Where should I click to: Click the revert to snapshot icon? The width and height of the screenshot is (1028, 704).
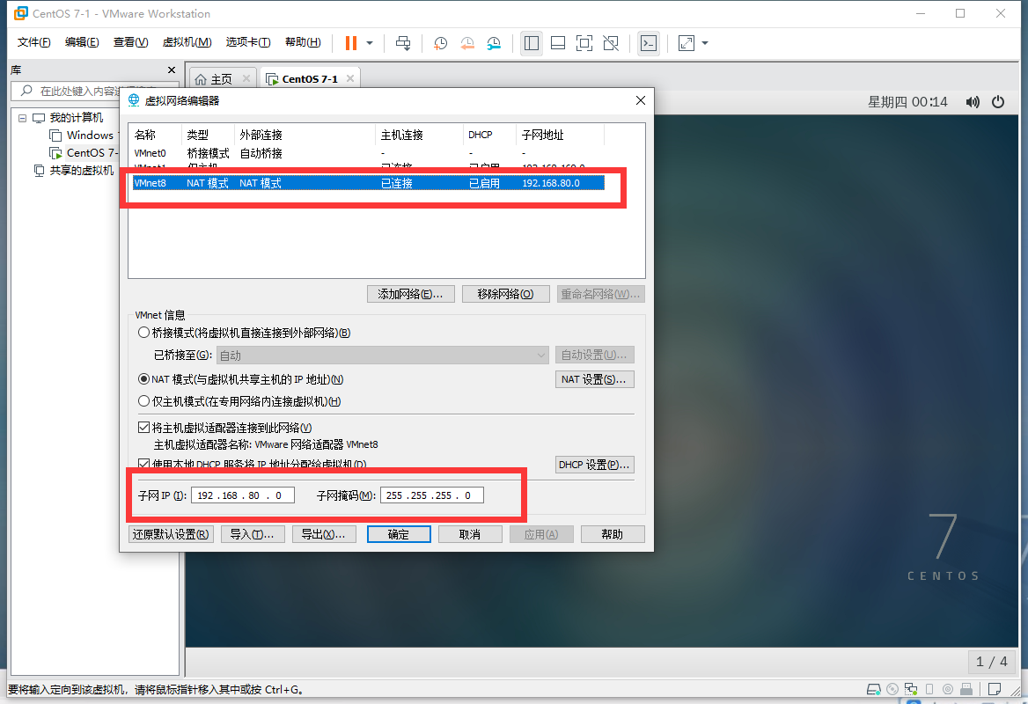point(467,43)
